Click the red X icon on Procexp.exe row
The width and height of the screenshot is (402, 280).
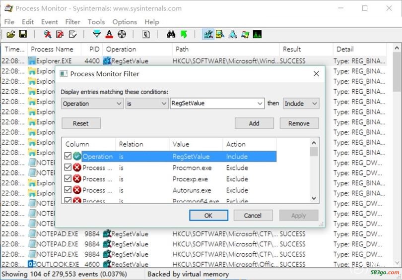tap(77, 178)
